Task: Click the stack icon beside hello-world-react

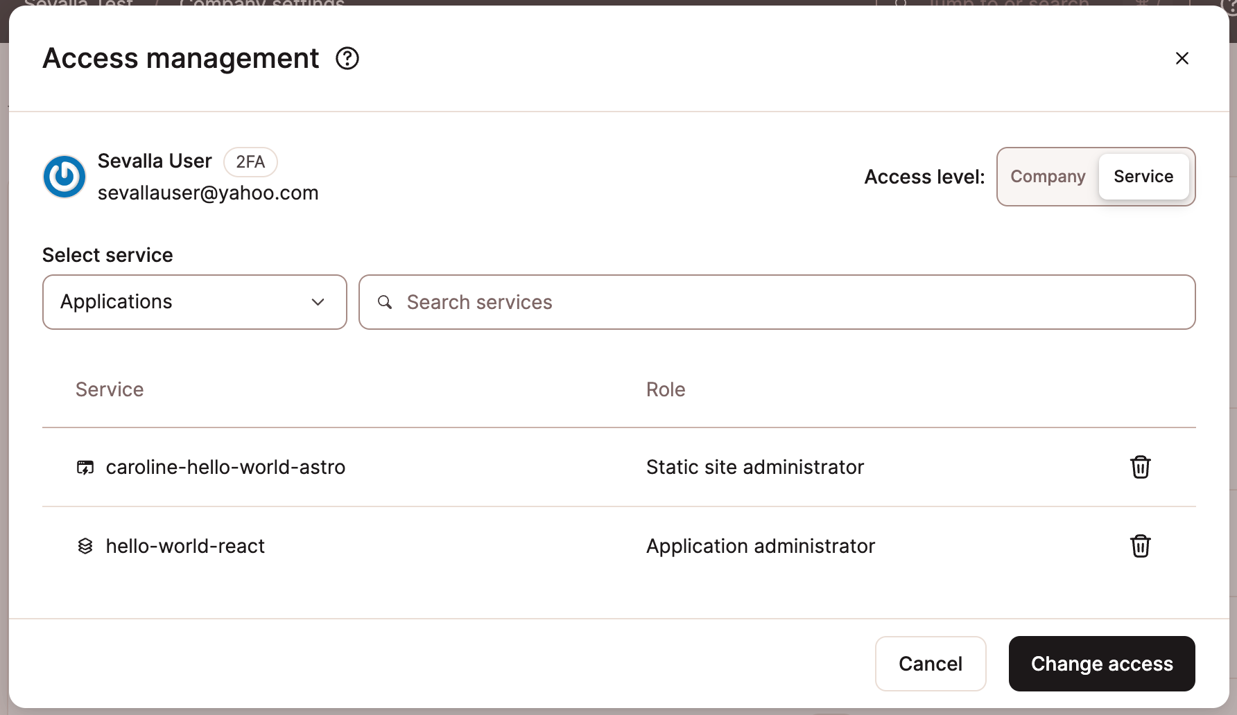Action: point(85,546)
